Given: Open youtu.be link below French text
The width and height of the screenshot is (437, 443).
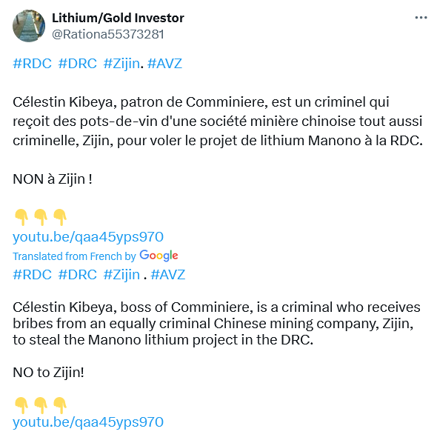Looking at the screenshot, I should pos(88,237).
